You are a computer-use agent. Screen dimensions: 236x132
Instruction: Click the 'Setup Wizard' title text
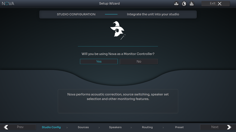[x=110, y=3]
